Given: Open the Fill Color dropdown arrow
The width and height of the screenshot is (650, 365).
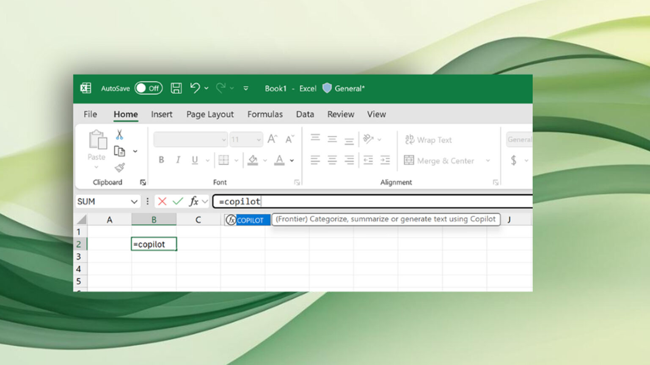Looking at the screenshot, I should 265,161.
